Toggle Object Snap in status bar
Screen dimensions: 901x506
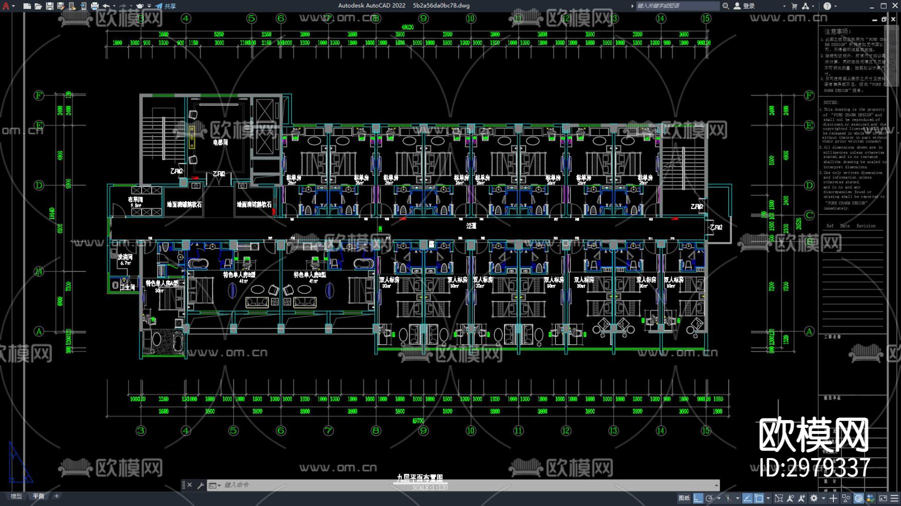tap(759, 498)
